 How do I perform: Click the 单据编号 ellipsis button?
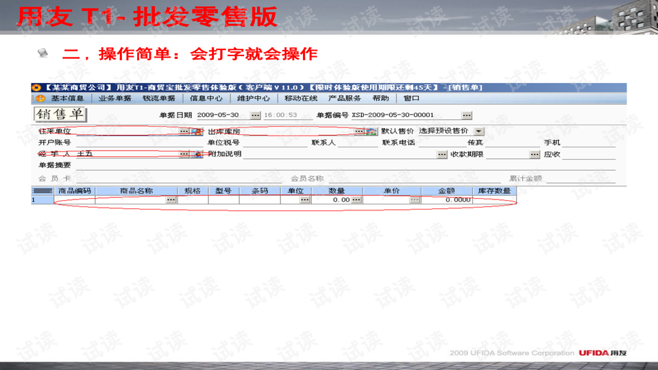click(467, 115)
